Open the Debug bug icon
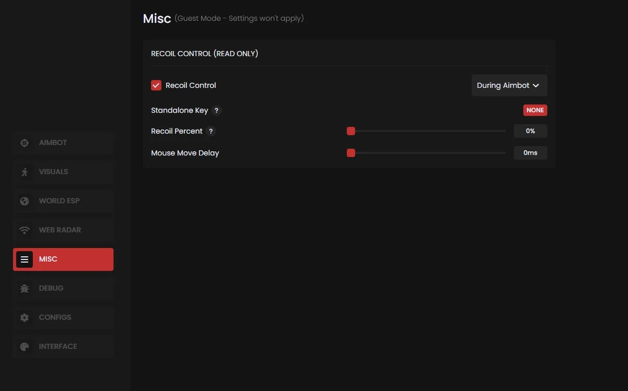Screen dimensions: 628x391 (x=24, y=289)
